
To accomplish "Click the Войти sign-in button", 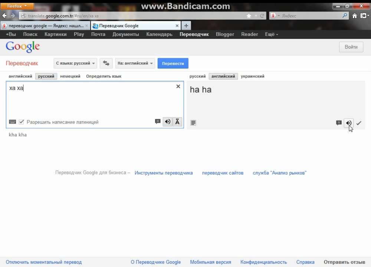I will pos(351,47).
